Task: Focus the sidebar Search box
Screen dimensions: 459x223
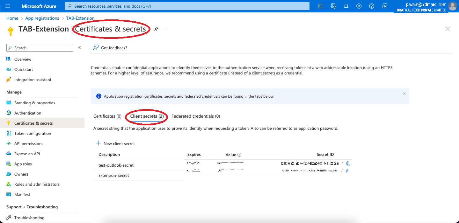Action: 40,48
